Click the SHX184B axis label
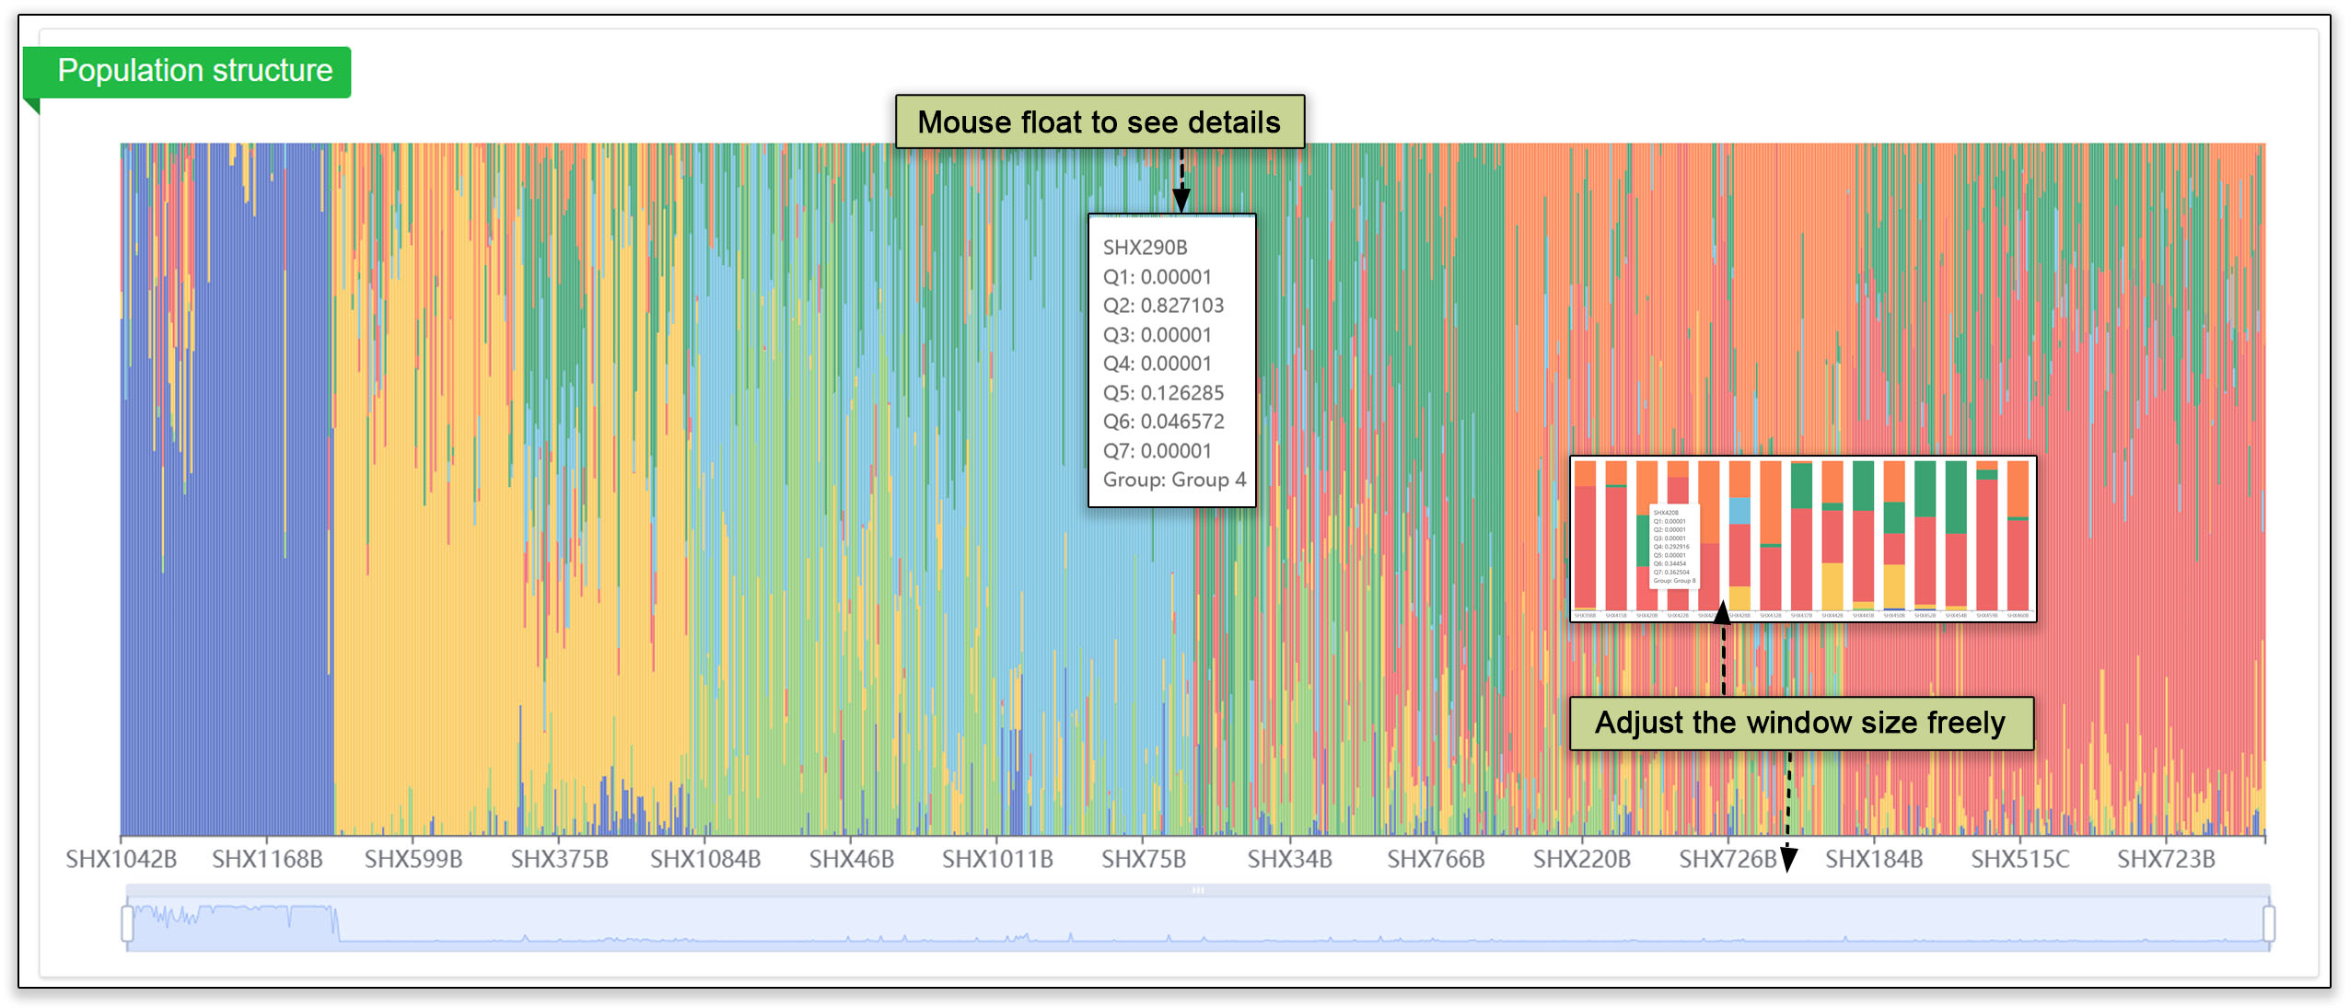 pyautogui.click(x=1874, y=859)
